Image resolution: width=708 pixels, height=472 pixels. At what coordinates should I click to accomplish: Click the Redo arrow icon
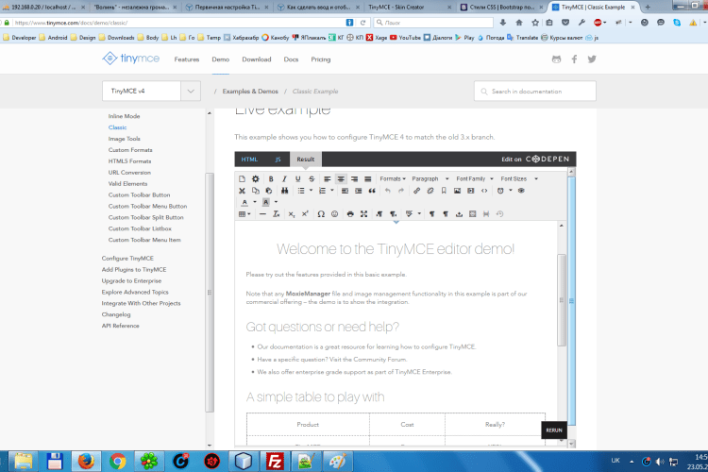(401, 191)
